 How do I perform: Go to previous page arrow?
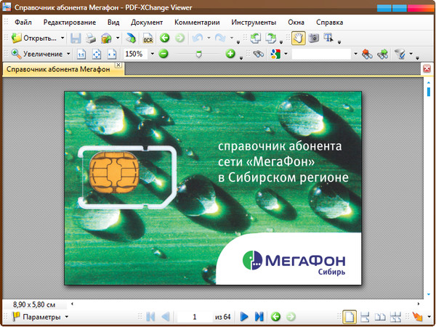coord(166,317)
